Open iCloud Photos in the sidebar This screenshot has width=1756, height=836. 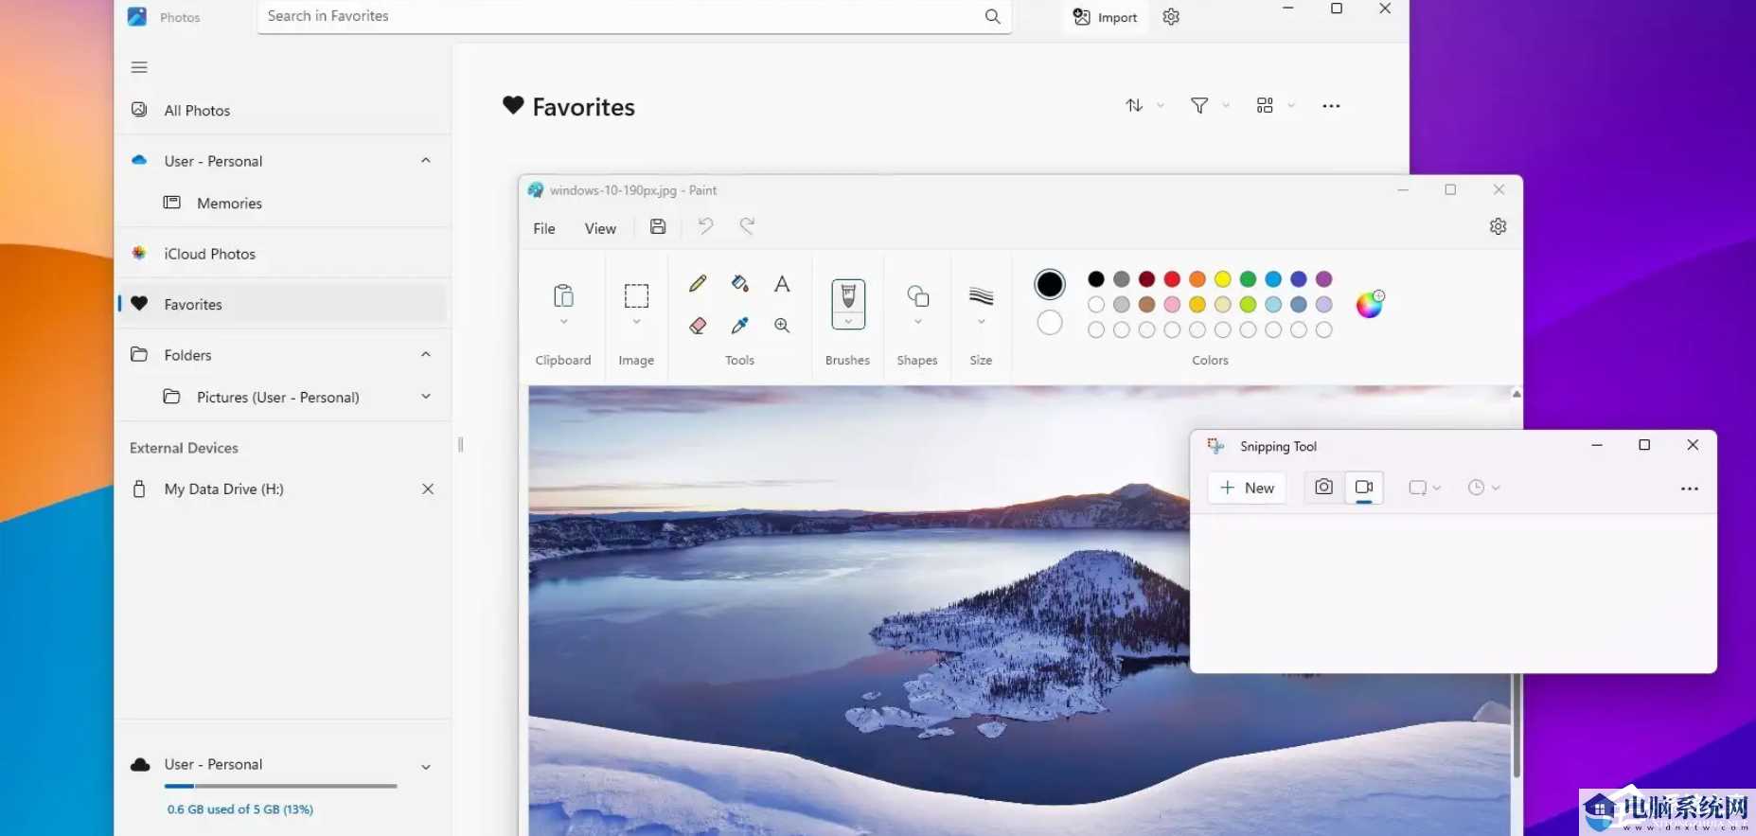click(283, 254)
